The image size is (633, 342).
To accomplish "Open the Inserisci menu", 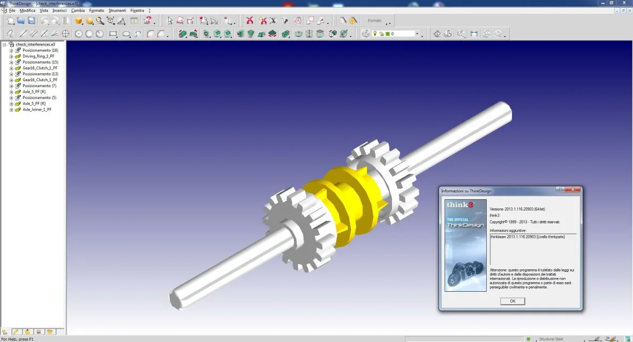I will coord(59,10).
